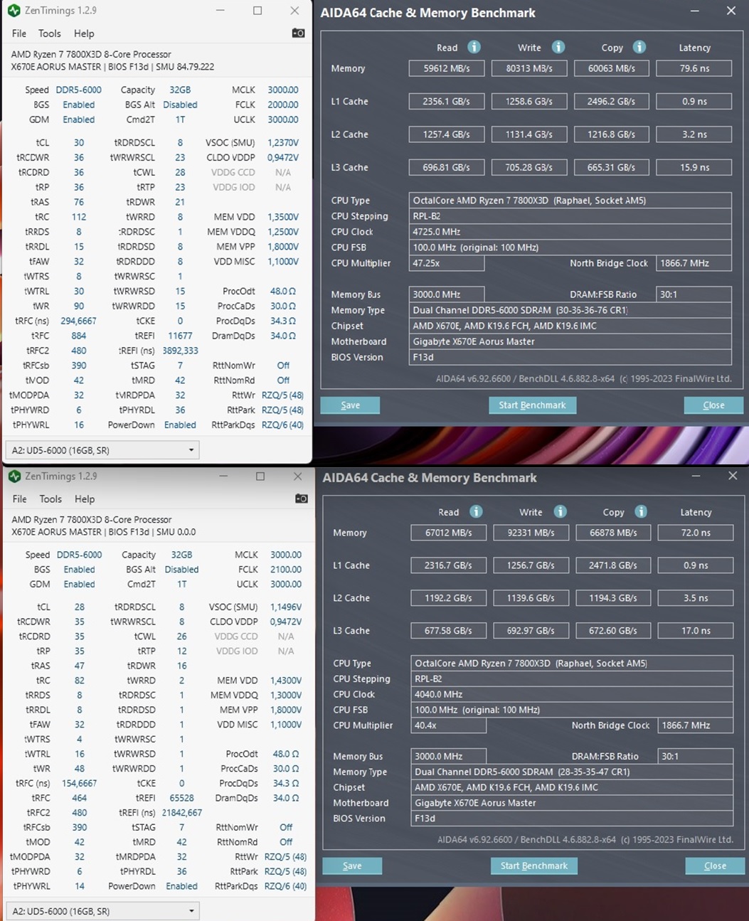Maximize the ZenTimings window showing tCL 28
Viewport: 749px width, 921px height.
pyautogui.click(x=260, y=476)
